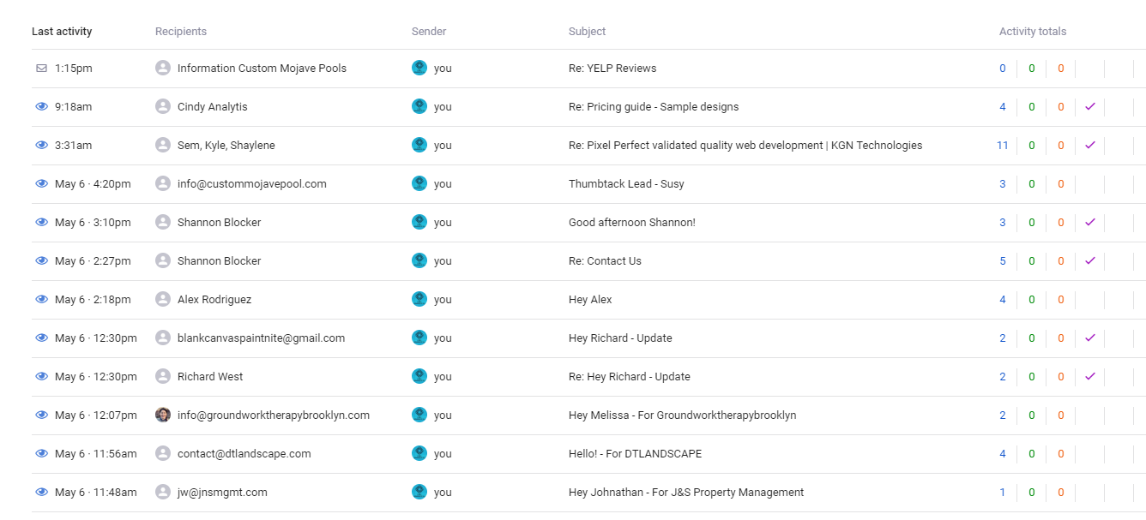The image size is (1146, 520).
Task: Click the purple checkmark on Pricing guide row
Action: (1090, 106)
